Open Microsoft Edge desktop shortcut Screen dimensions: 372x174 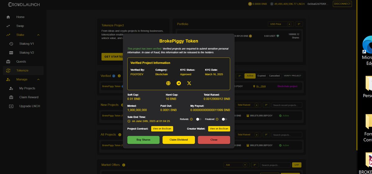367,51
